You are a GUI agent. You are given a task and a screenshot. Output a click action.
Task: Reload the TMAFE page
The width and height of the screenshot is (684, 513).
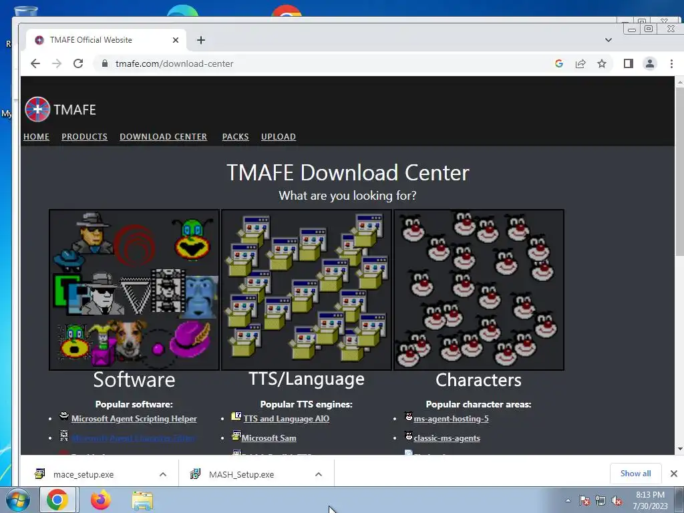click(x=78, y=63)
